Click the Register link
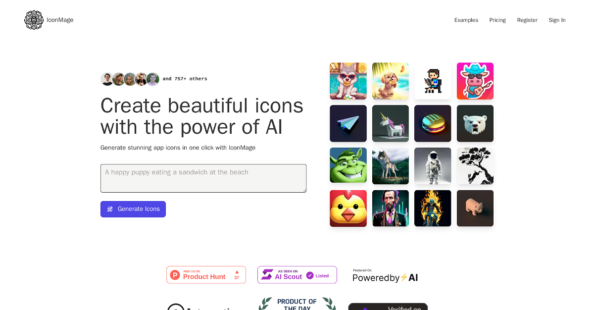Viewport: 594px width, 310px height. [527, 20]
